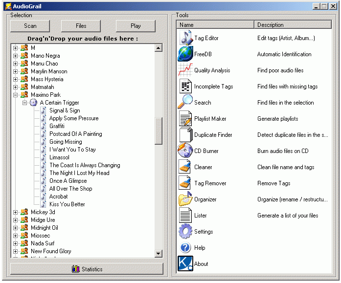Click the Scan button
341x283 pixels.
coord(30,26)
